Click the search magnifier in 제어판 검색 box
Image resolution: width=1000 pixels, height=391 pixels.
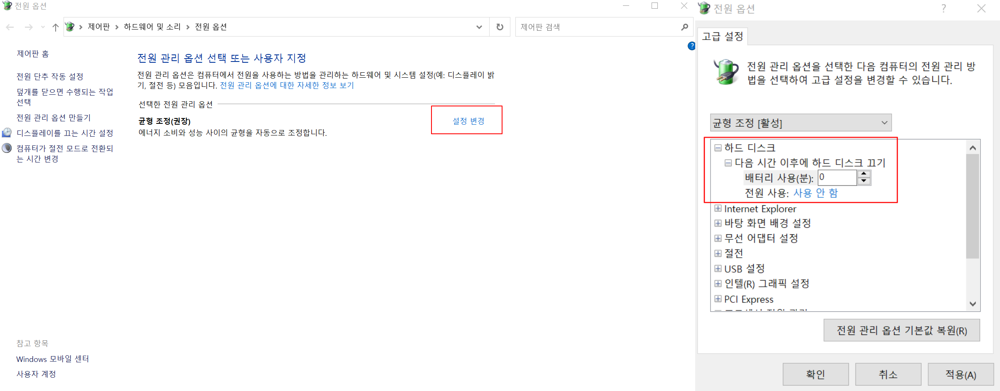coord(685,27)
